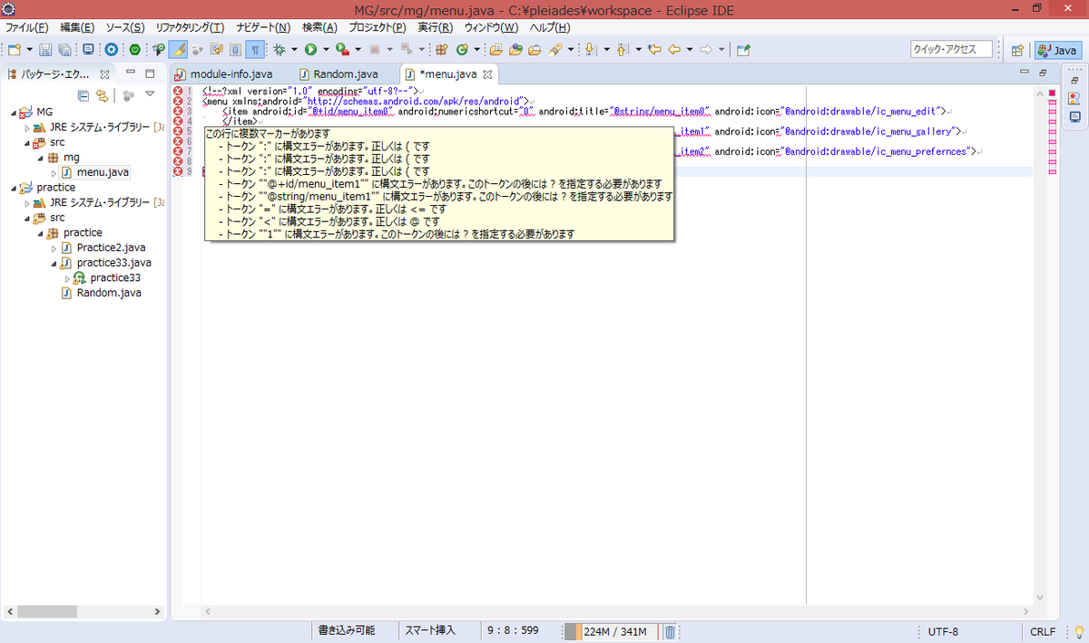Click the error marker on line 1
This screenshot has height=643, width=1089.
pos(177,91)
